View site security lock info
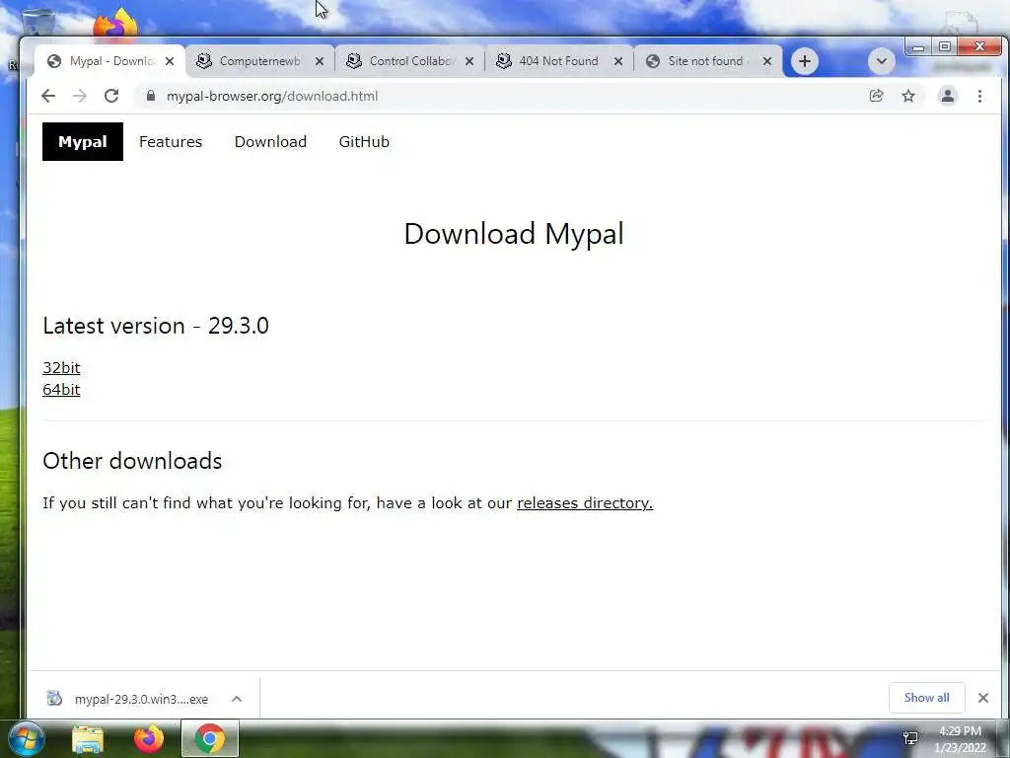This screenshot has width=1010, height=758. coord(151,96)
